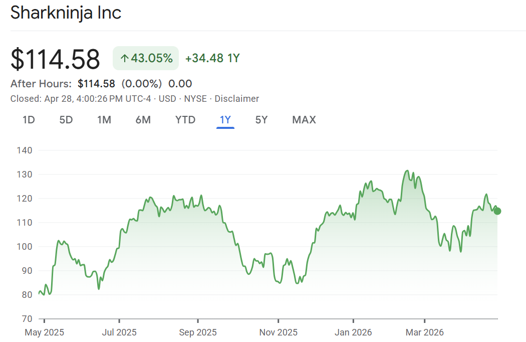Click the active 1Y range tab
This screenshot has width=526, height=342.
pyautogui.click(x=225, y=120)
